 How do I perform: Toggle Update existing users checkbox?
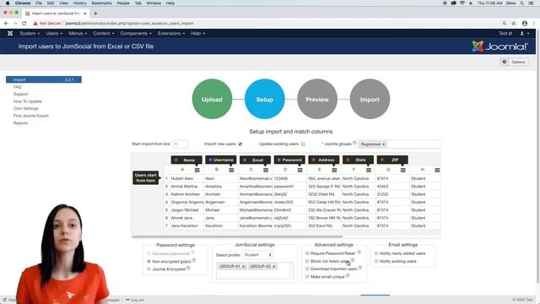click(x=303, y=144)
